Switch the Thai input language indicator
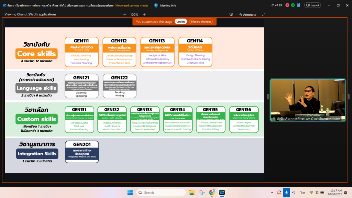 [x=302, y=192]
